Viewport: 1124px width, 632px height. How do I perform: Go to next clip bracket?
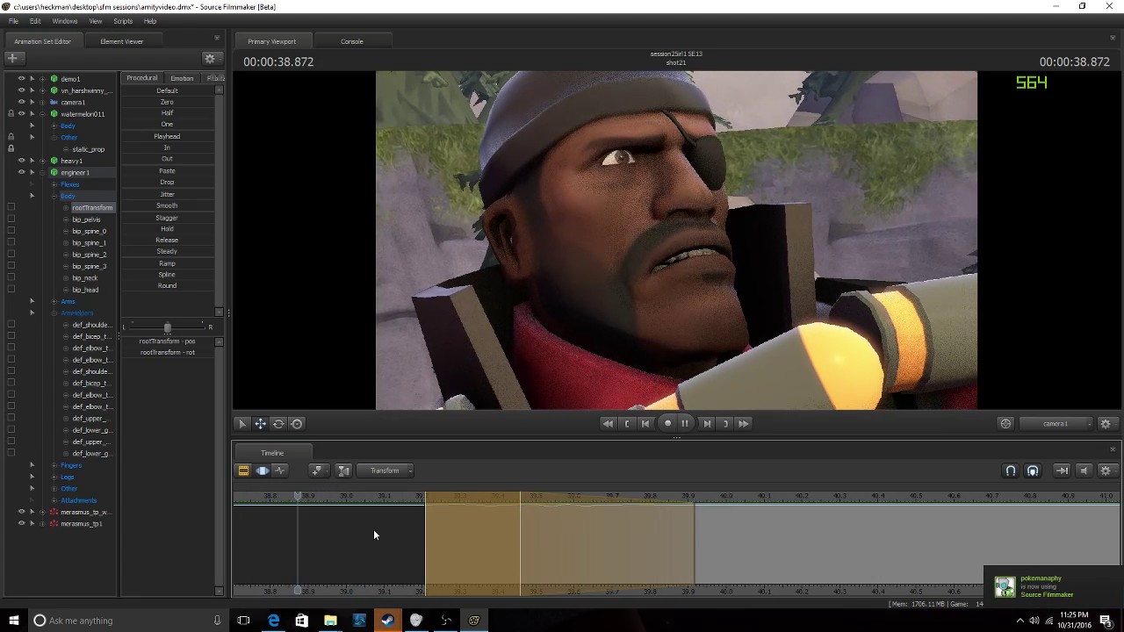pos(725,423)
